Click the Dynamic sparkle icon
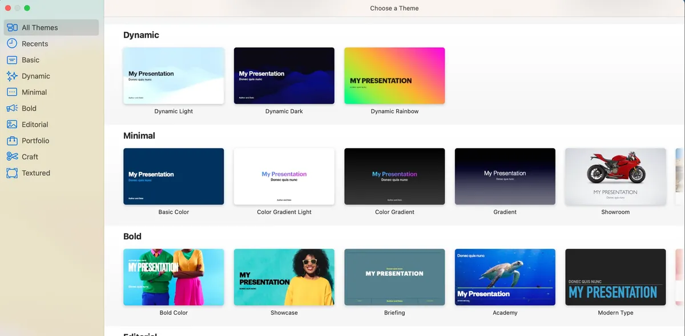The image size is (685, 336). pos(12,76)
